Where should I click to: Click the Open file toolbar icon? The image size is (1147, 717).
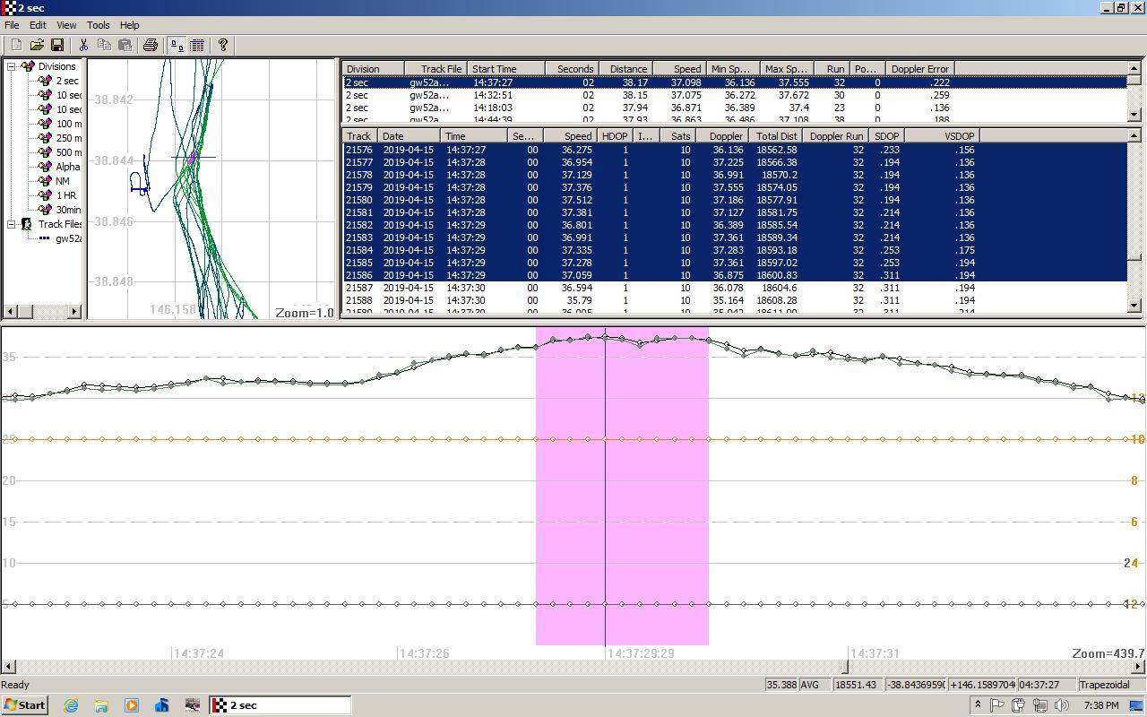pos(37,45)
